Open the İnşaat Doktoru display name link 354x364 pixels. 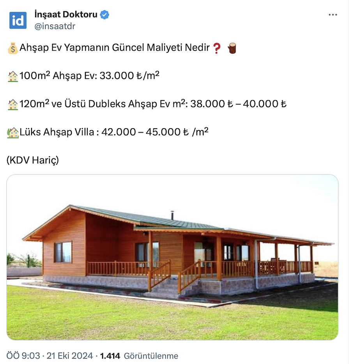click(65, 15)
